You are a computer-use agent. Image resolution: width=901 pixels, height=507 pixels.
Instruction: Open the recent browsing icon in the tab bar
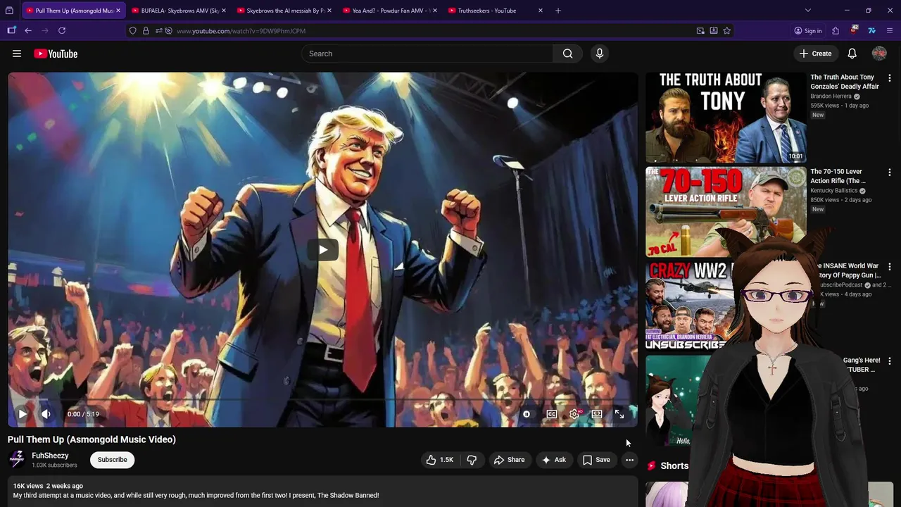tap(10, 11)
